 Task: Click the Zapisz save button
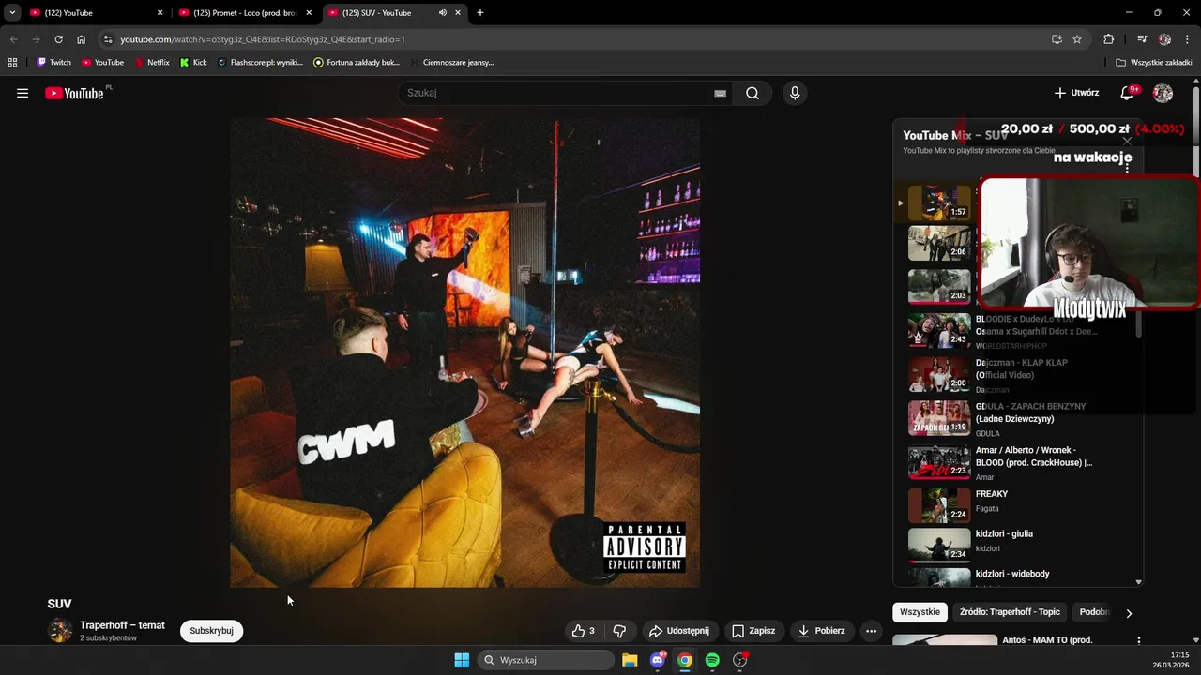click(x=753, y=631)
